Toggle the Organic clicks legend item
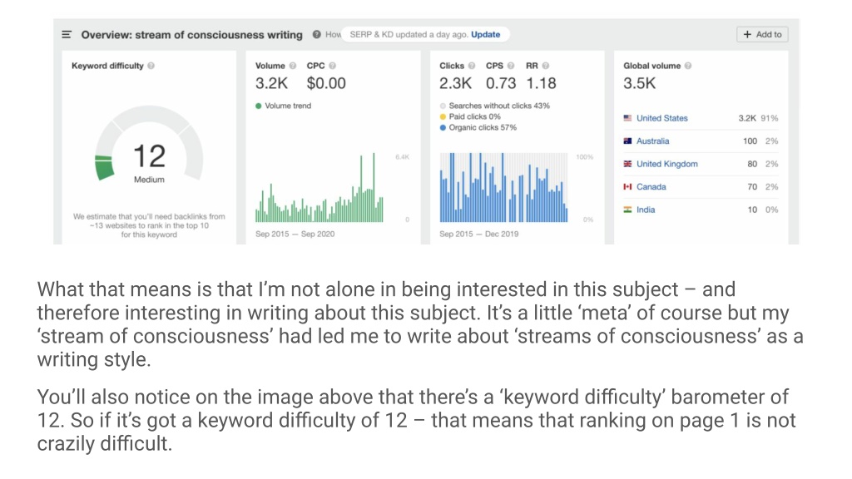The width and height of the screenshot is (852, 479). pos(478,127)
